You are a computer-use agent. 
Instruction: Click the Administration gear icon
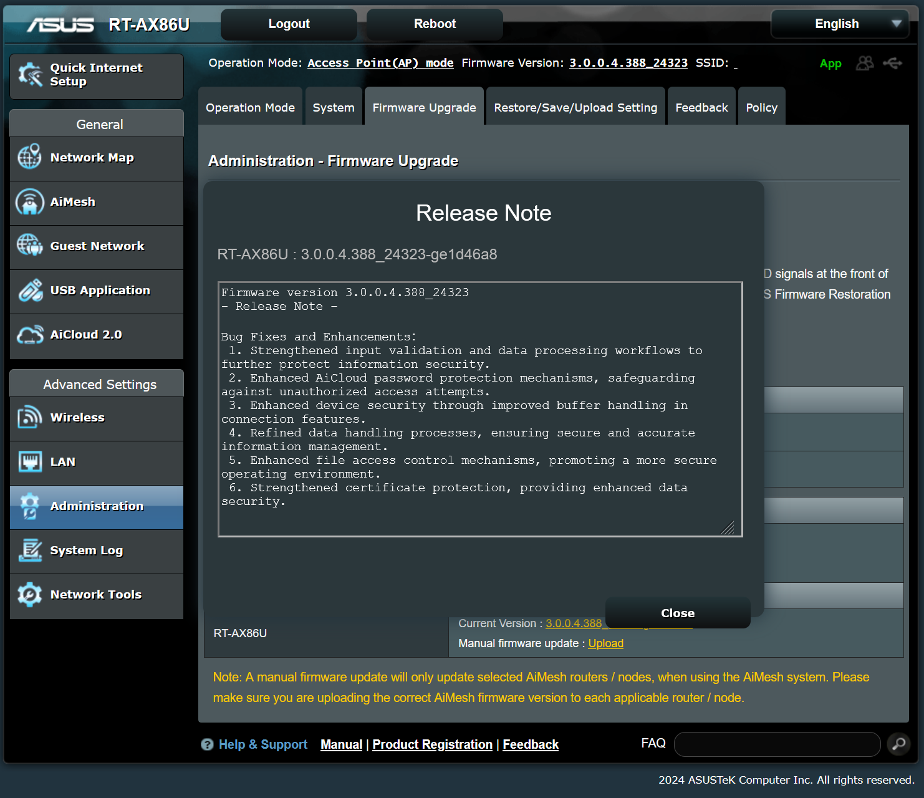(x=30, y=506)
